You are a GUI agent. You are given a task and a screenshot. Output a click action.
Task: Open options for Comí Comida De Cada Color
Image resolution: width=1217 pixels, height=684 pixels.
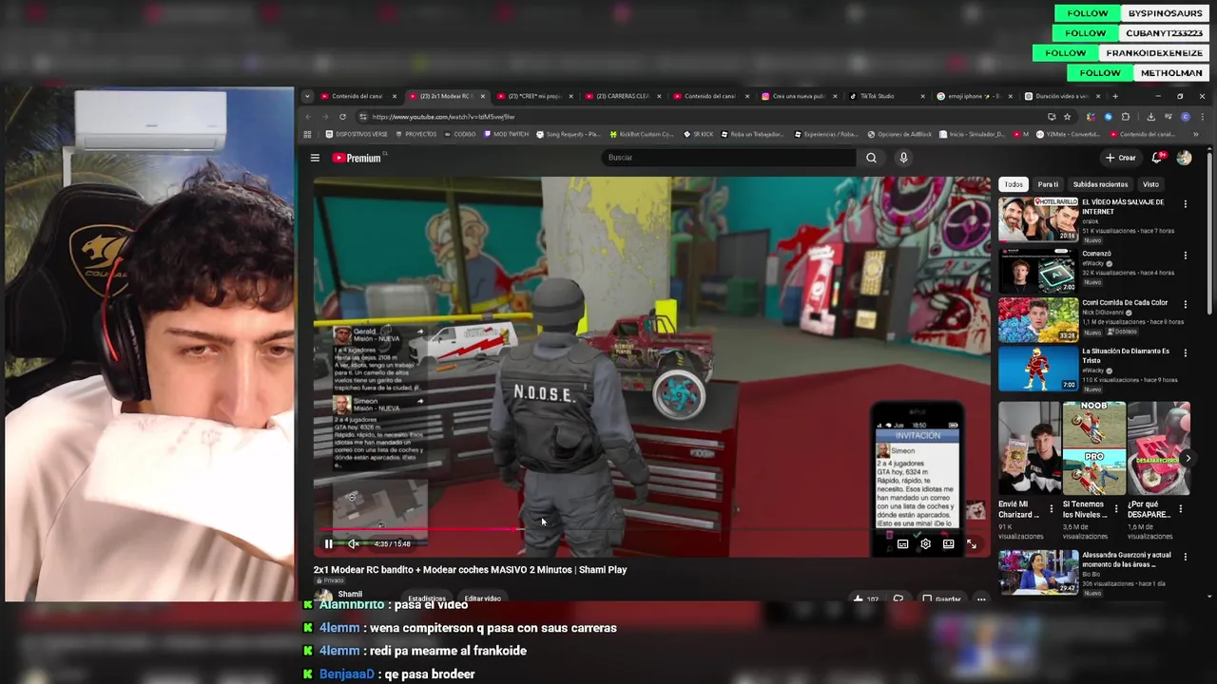tap(1186, 304)
